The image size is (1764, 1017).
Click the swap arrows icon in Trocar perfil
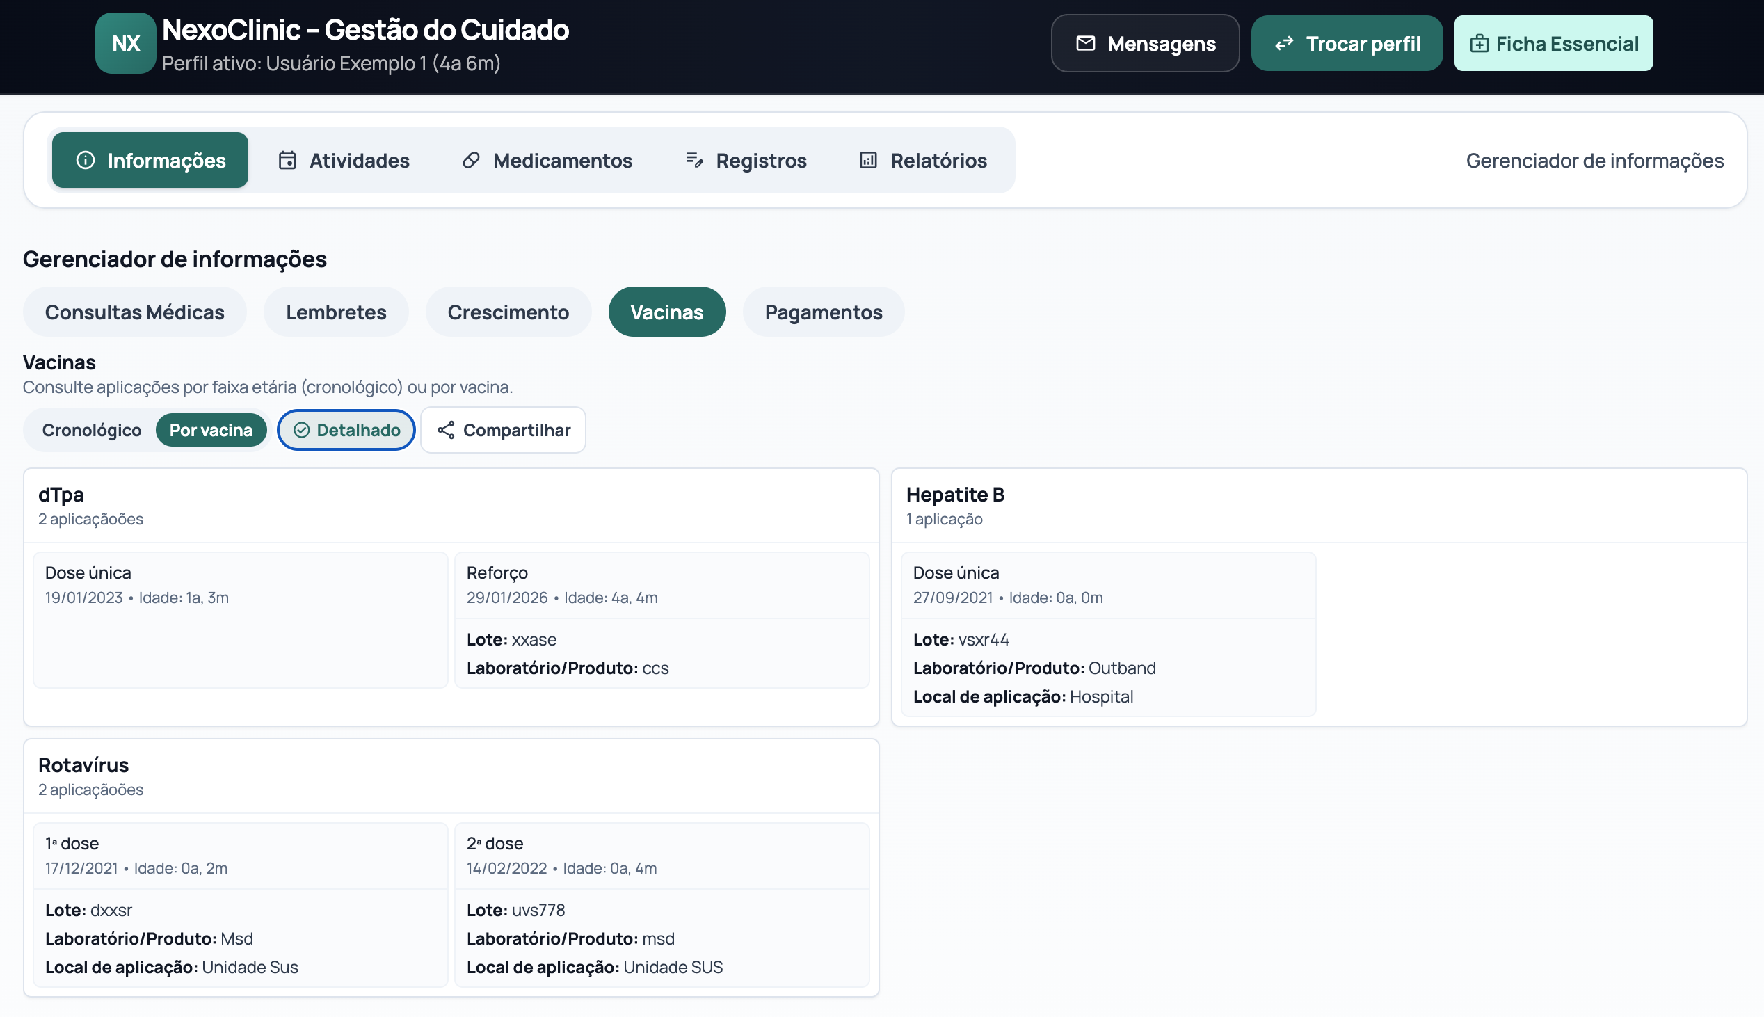(1283, 44)
